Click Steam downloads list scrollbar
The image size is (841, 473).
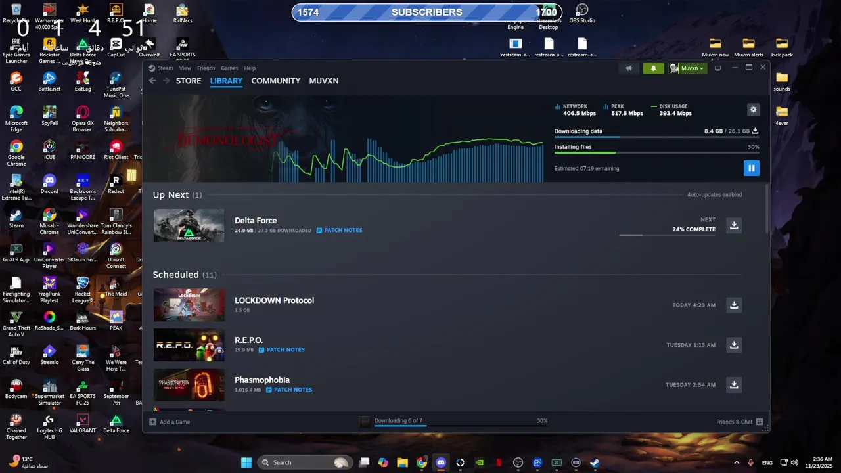[x=767, y=209]
